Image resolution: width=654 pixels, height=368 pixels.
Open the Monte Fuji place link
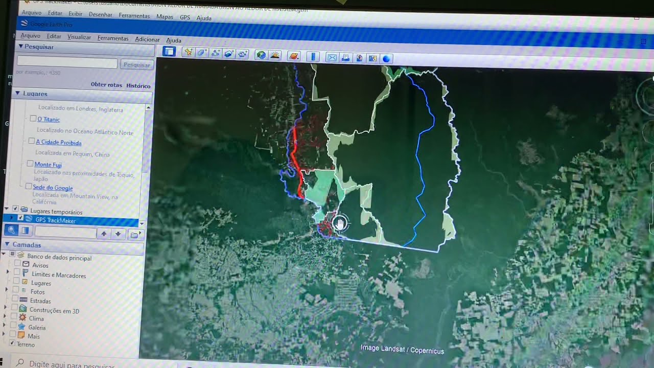[x=48, y=165]
